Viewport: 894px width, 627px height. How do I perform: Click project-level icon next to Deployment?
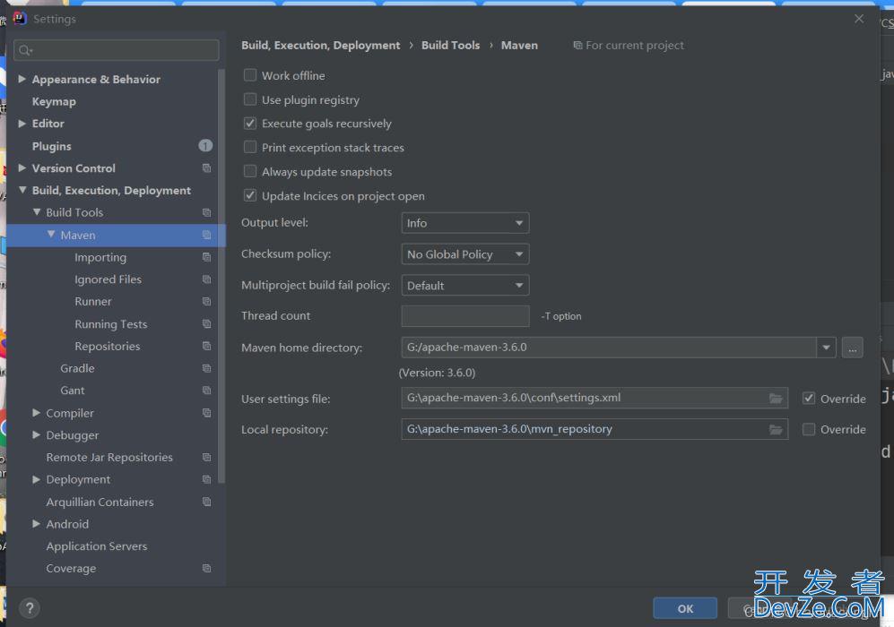tap(206, 479)
